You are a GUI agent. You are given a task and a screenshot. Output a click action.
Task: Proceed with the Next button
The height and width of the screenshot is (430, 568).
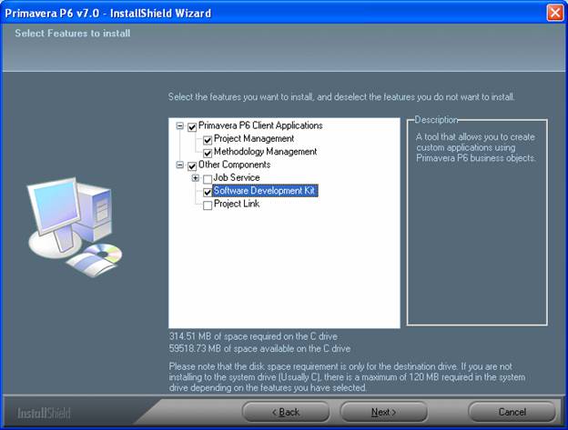384,412
